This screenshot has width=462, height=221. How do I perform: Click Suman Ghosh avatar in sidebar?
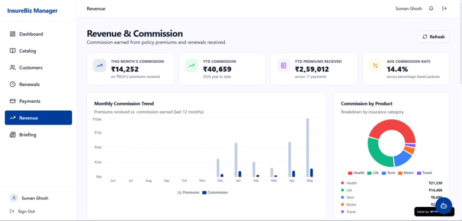14,198
